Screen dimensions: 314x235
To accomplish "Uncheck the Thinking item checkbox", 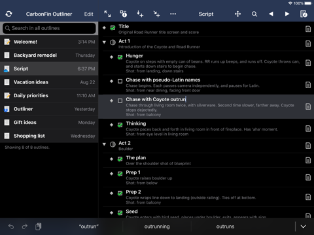I will point(120,125).
